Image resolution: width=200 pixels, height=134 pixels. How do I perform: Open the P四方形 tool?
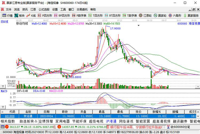coord(45,16)
